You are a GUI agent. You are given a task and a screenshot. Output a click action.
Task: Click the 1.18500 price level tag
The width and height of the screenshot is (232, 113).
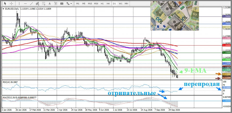click(x=226, y=27)
